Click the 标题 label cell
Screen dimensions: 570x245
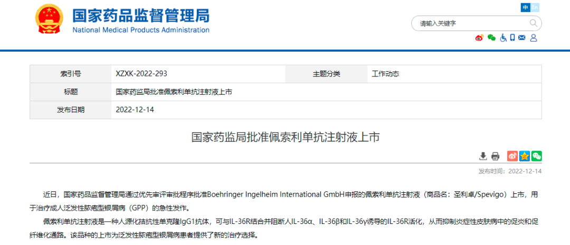point(71,92)
